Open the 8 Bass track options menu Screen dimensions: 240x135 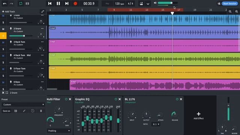point(42,82)
